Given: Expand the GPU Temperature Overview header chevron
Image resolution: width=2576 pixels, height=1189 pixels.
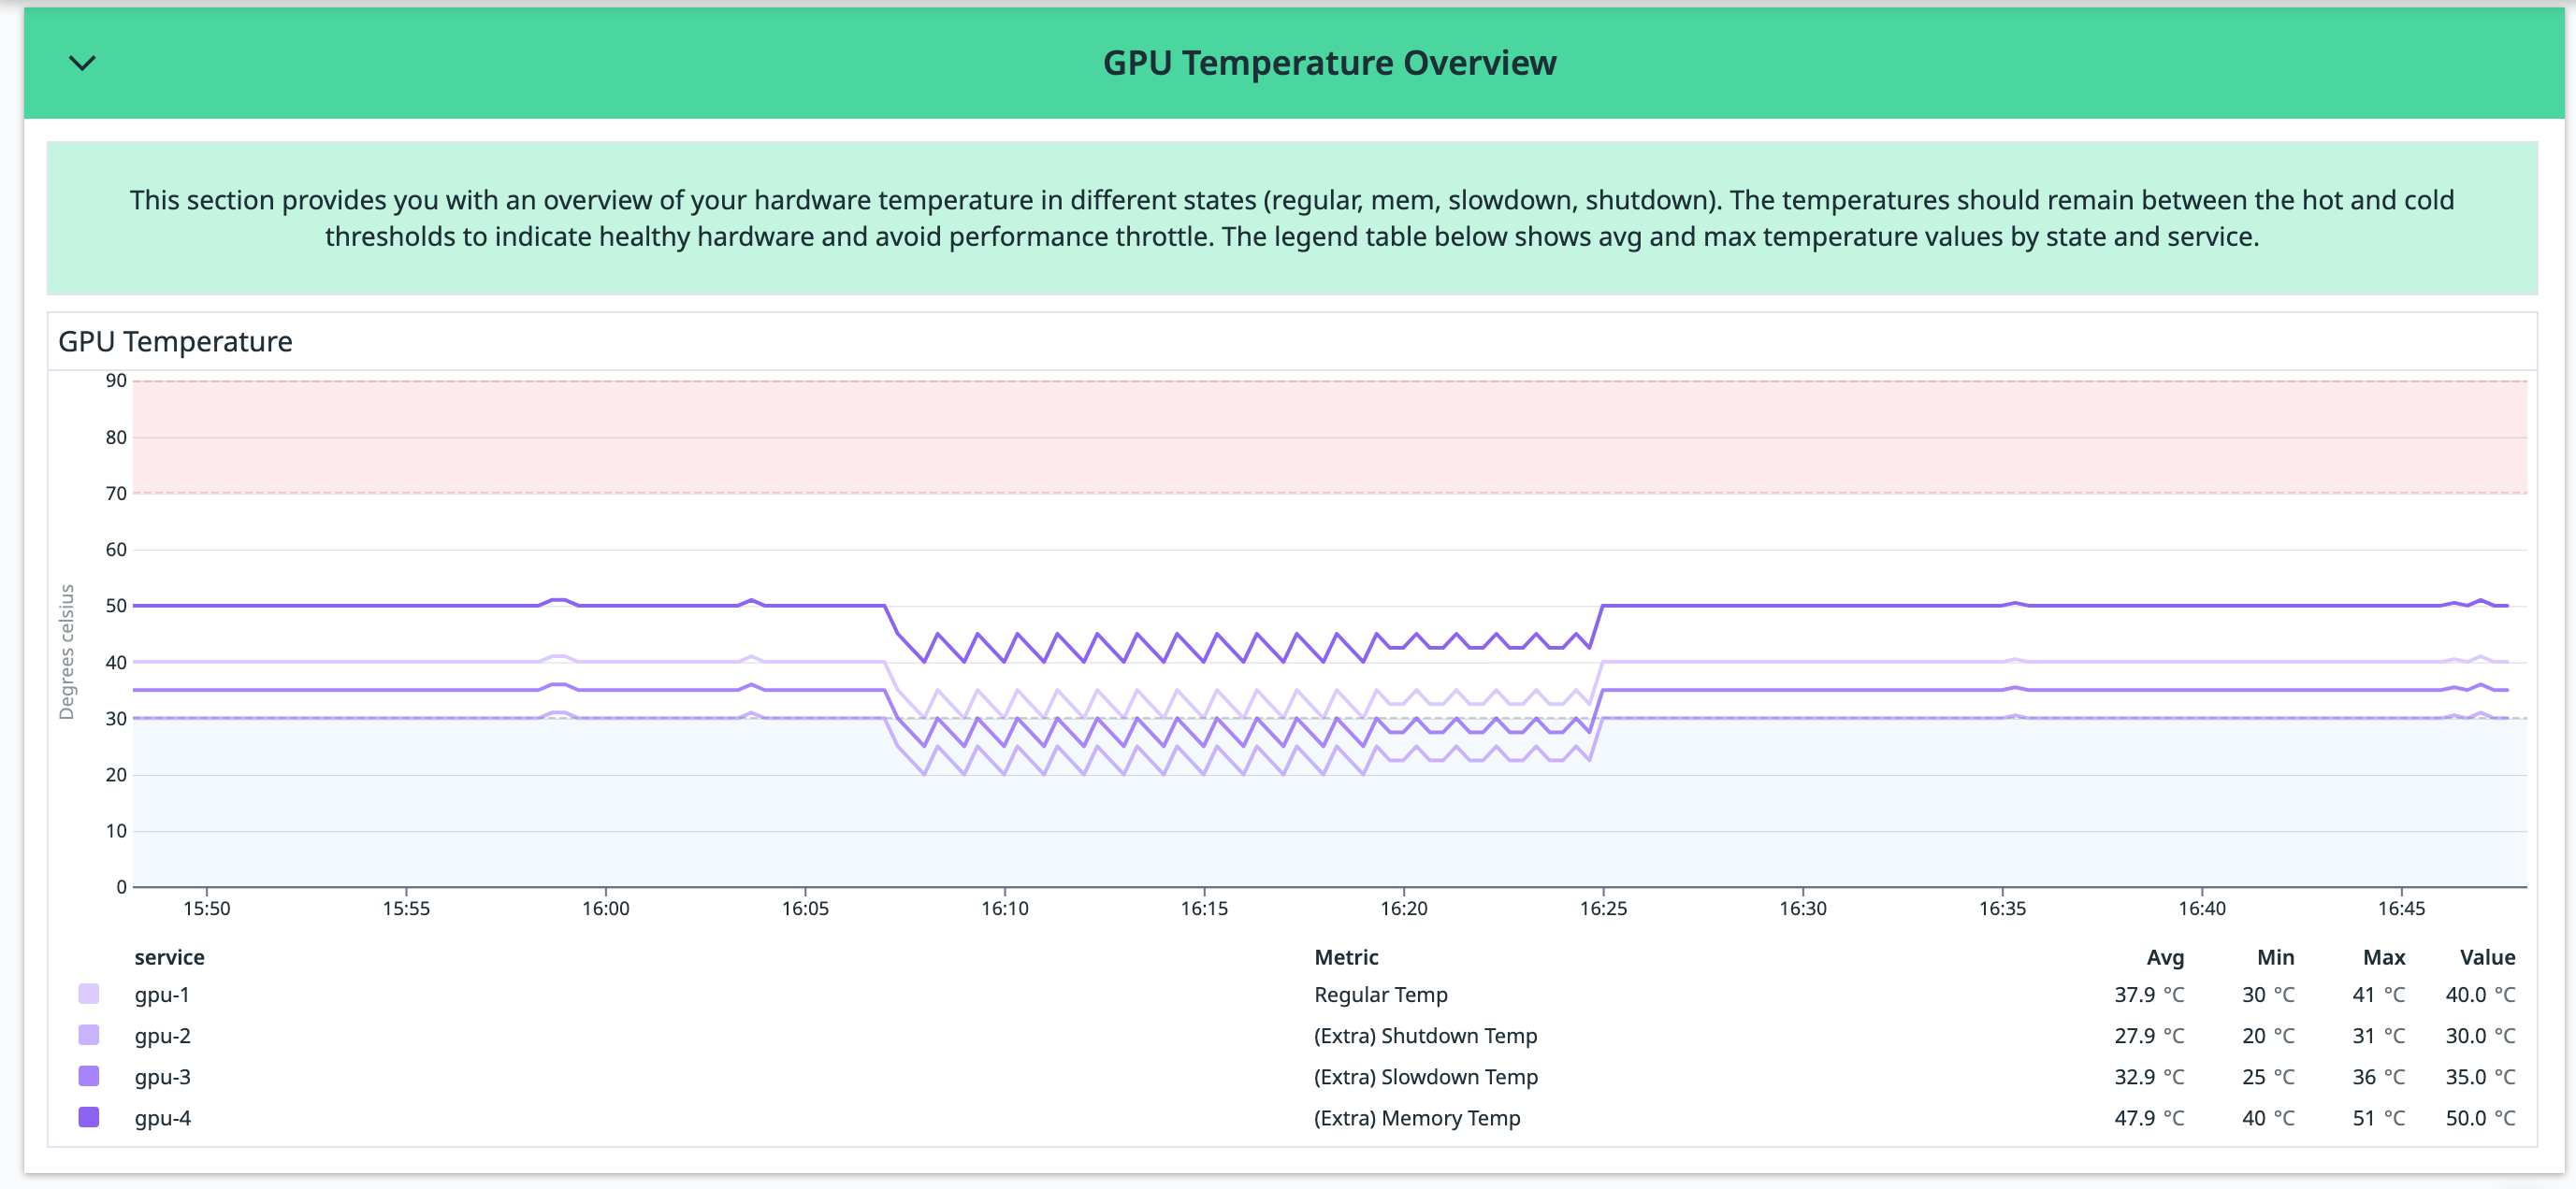Looking at the screenshot, I should (x=83, y=62).
